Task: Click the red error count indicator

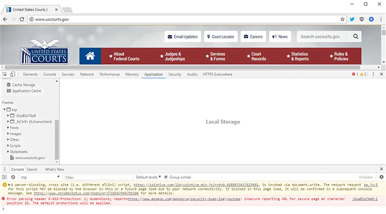Action: point(355,74)
